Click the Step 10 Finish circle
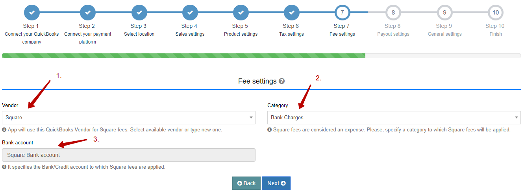This screenshot has width=524, height=193. tap(496, 12)
